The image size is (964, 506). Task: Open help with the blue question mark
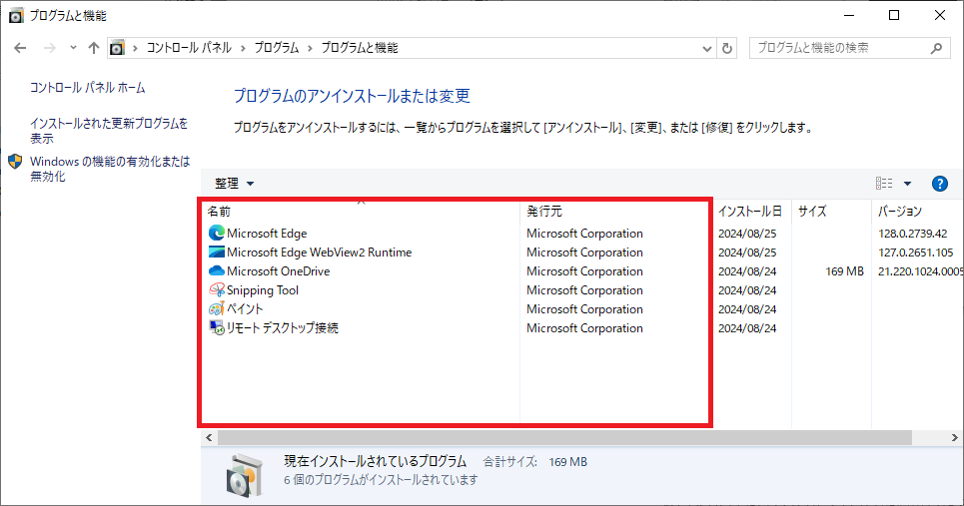[939, 184]
